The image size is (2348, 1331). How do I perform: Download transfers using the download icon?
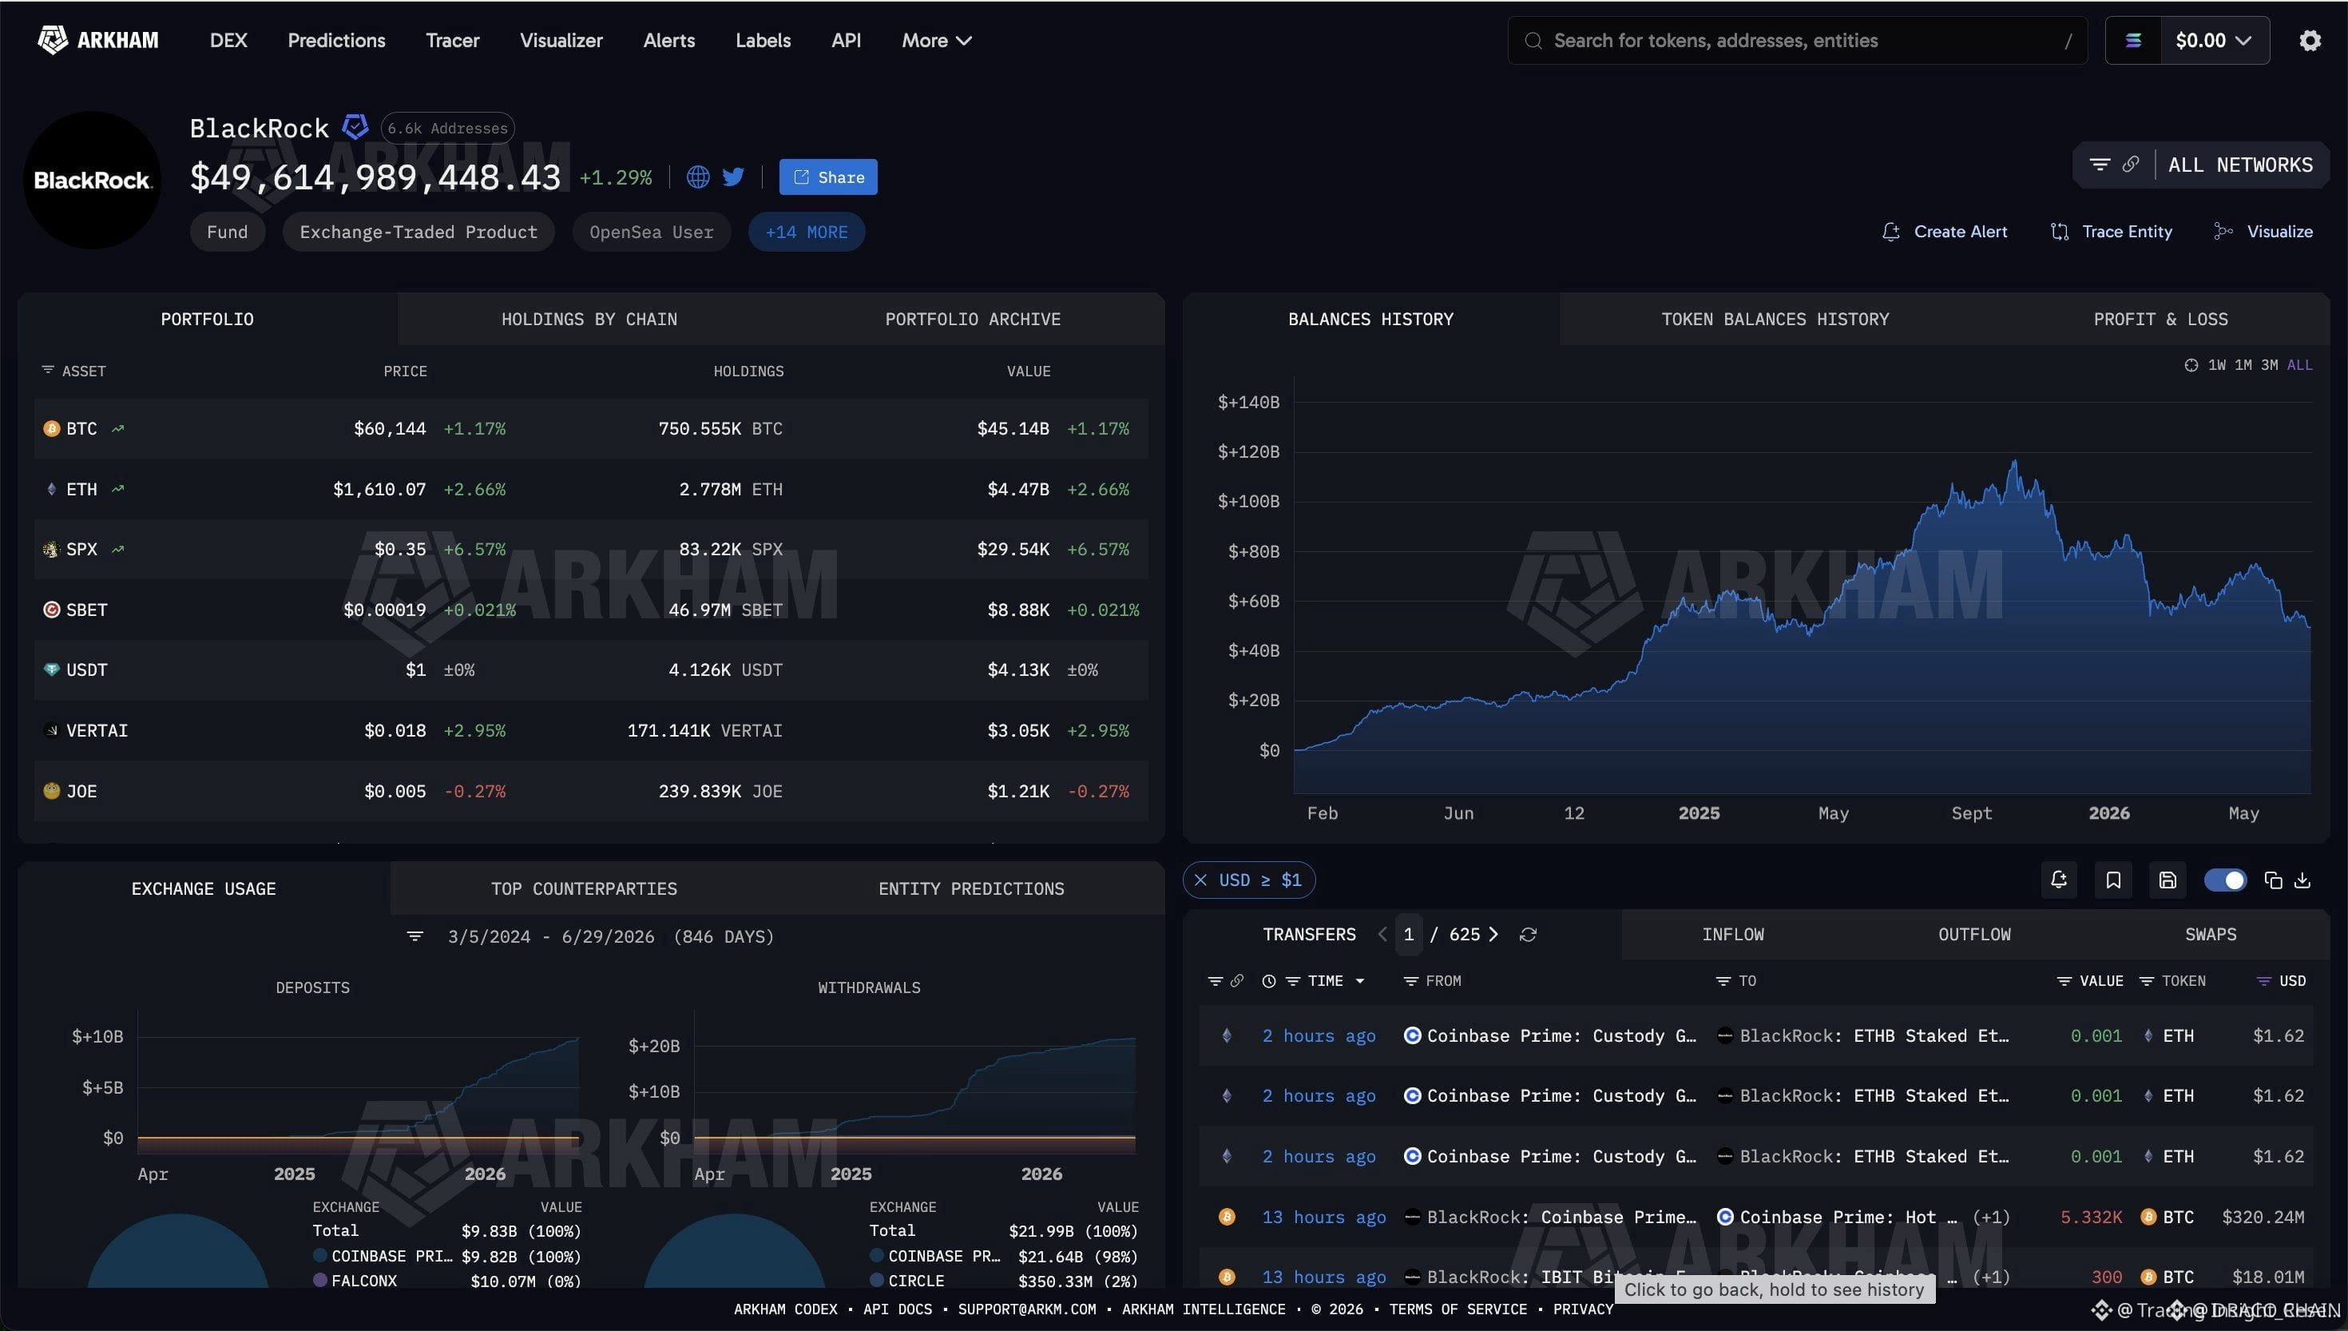(x=2302, y=880)
